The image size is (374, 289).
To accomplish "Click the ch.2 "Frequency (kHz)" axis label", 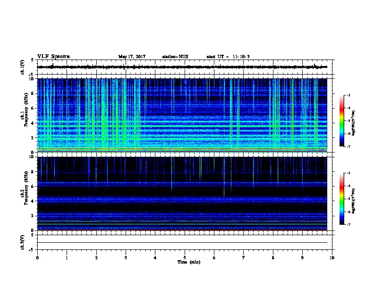I will 26,188.
